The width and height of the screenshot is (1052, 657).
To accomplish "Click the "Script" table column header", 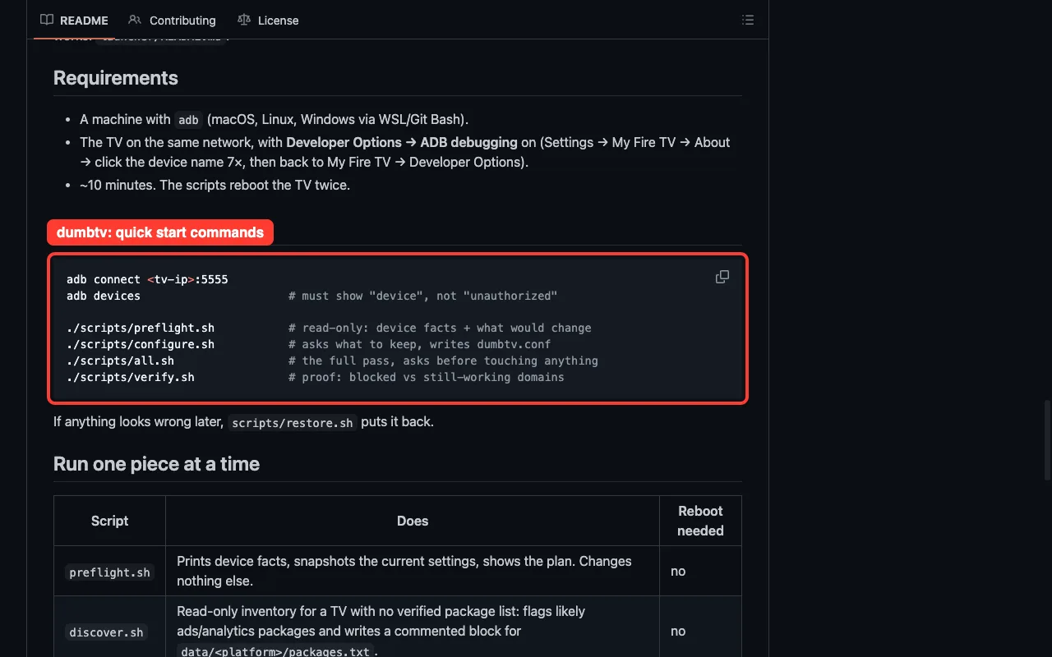I will coord(109,521).
